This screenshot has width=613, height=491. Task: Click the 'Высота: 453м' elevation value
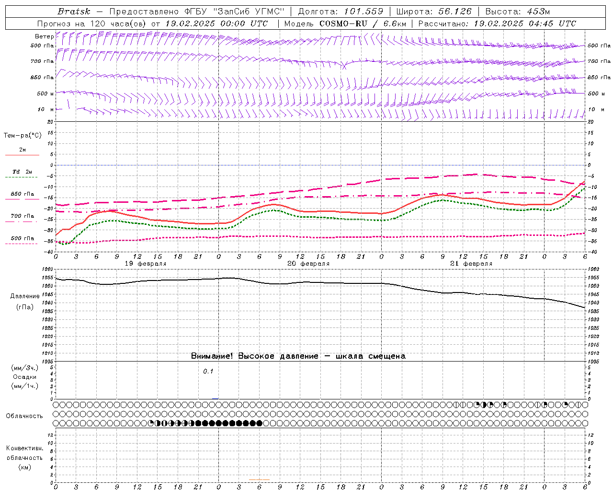click(x=518, y=12)
